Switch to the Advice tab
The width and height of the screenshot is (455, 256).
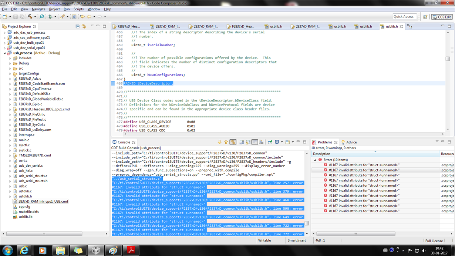[351, 142]
